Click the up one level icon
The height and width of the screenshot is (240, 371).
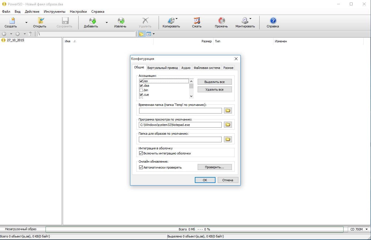[30, 34]
